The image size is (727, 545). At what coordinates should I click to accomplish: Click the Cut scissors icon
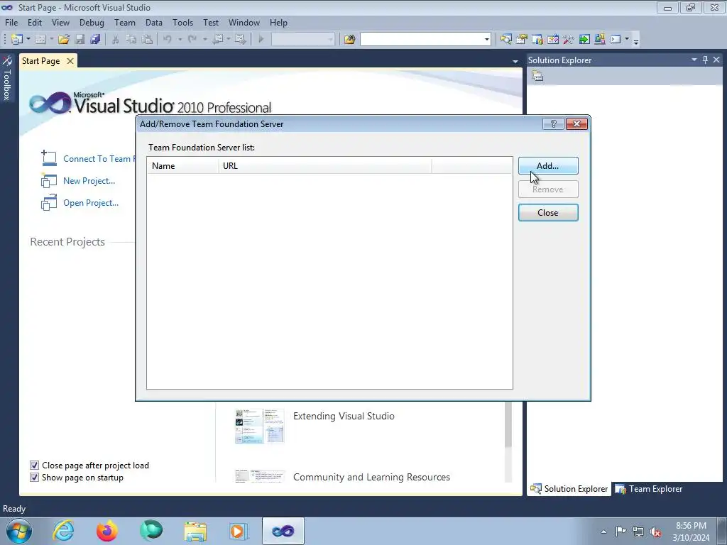coord(116,40)
